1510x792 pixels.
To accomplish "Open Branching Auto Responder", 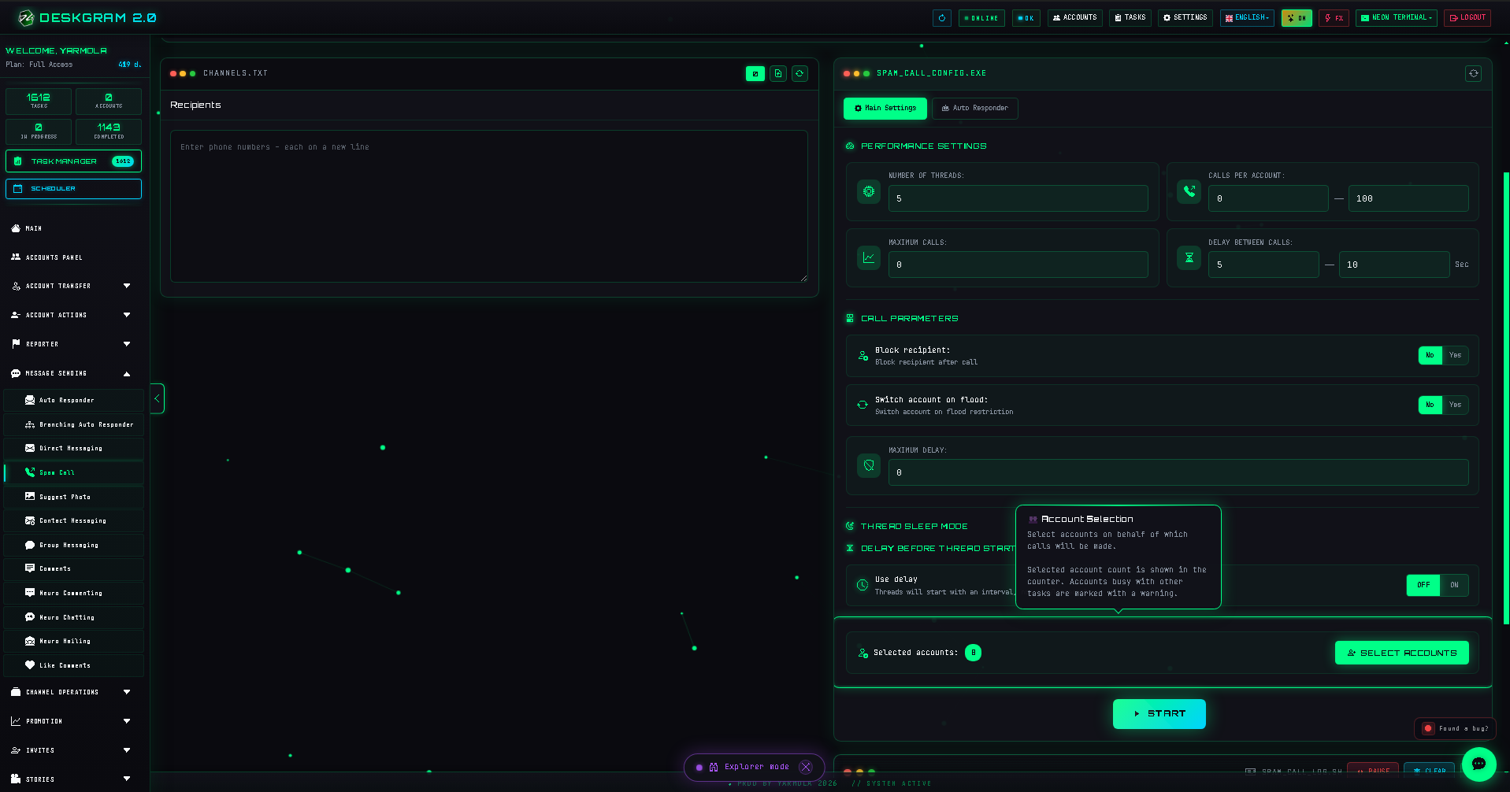I will (x=74, y=424).
